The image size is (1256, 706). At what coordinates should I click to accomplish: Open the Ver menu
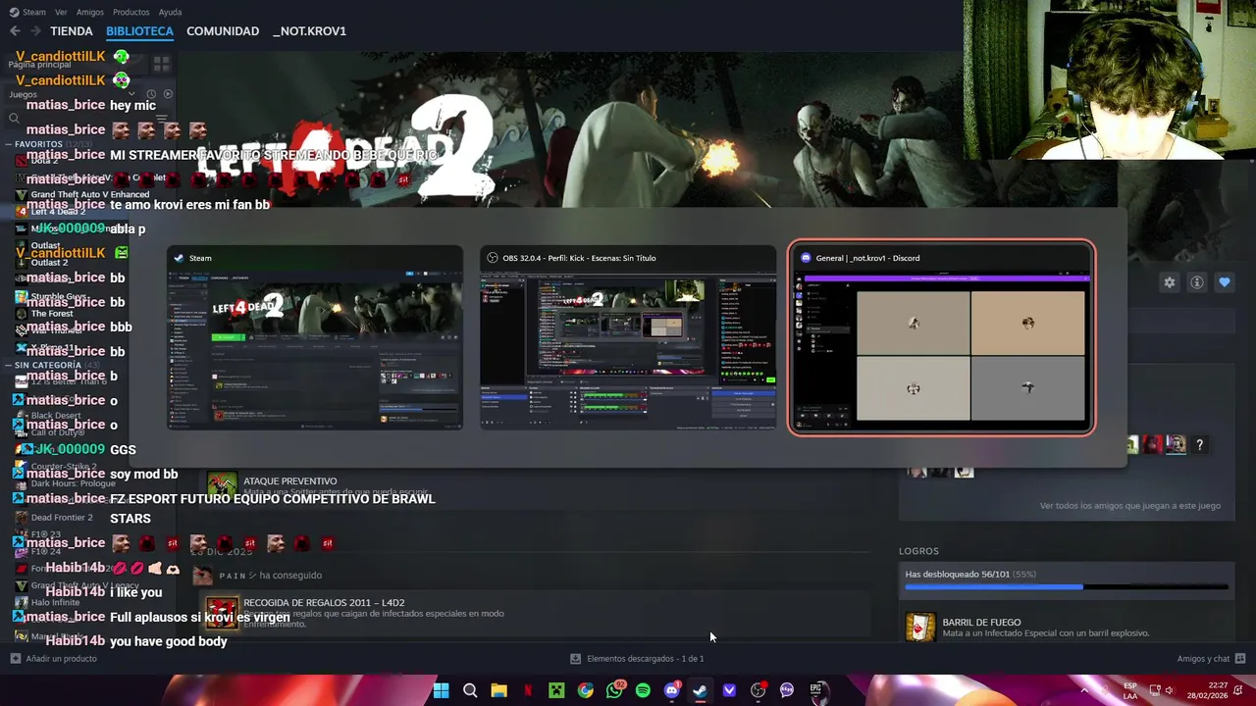(61, 12)
